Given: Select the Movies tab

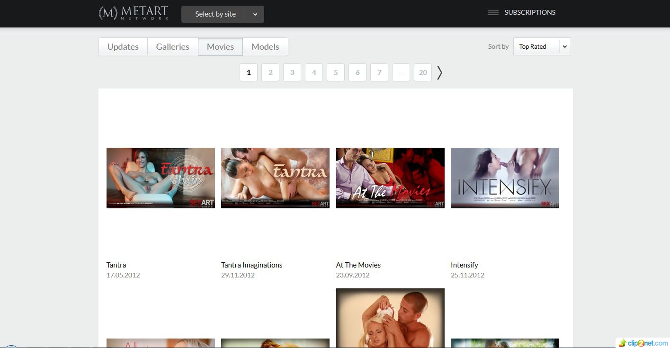Looking at the screenshot, I should tap(220, 47).
